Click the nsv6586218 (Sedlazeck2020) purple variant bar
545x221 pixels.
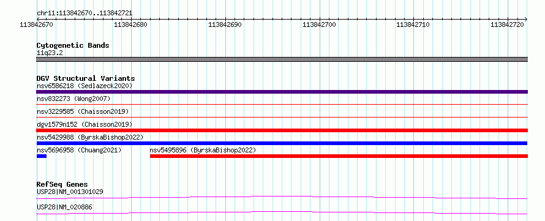(282, 92)
